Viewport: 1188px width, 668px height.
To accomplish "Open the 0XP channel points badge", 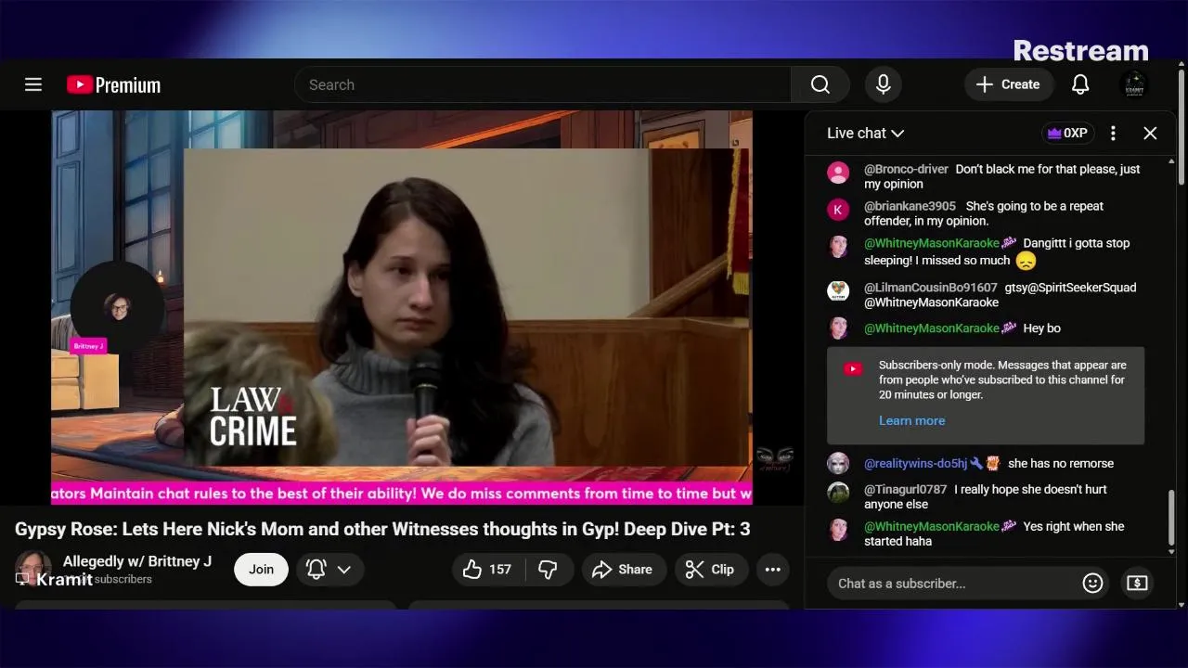I will 1067,133.
